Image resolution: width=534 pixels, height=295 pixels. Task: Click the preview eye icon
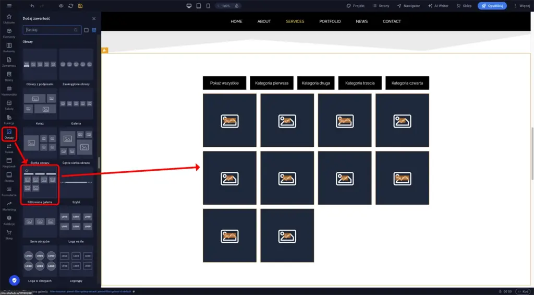pos(61,6)
